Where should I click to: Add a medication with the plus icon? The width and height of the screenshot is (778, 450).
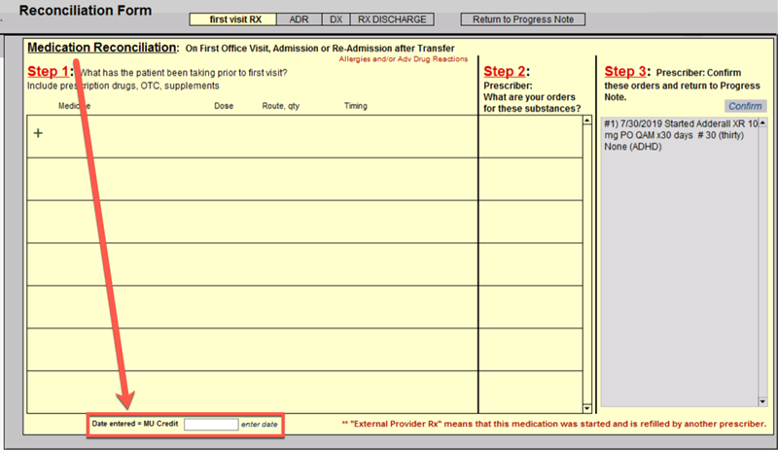(39, 133)
